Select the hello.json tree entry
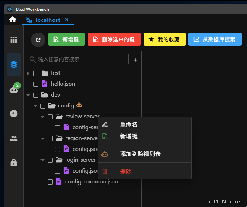This screenshot has height=207, width=247. [63, 84]
